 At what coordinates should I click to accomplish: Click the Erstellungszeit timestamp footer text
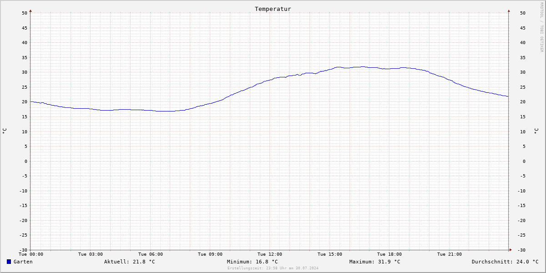pyautogui.click(x=273, y=268)
